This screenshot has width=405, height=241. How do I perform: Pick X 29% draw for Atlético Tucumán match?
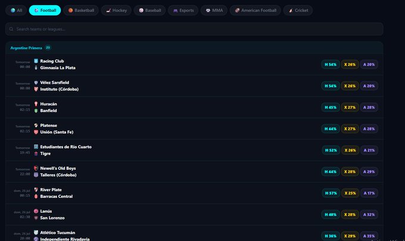point(350,236)
